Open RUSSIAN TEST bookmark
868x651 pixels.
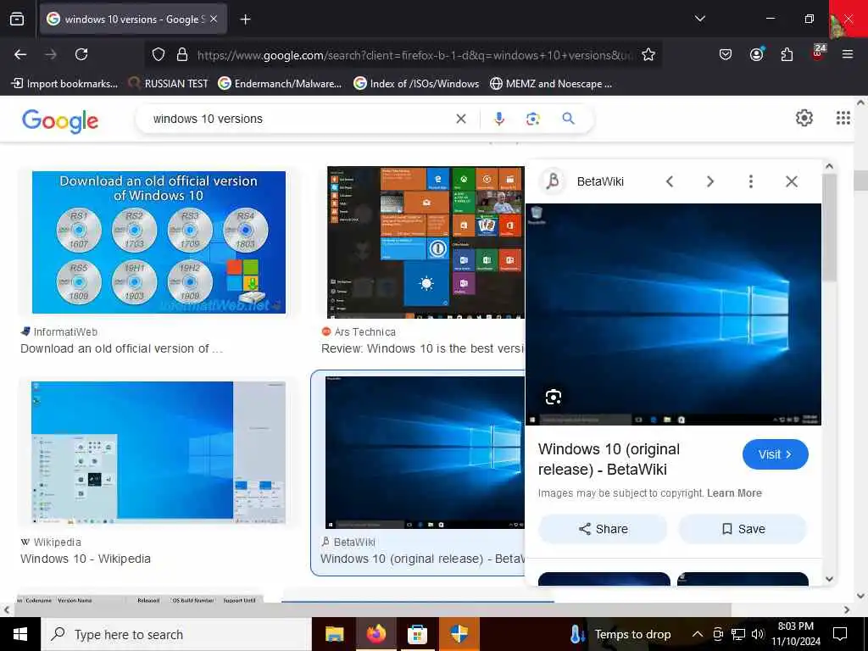169,84
